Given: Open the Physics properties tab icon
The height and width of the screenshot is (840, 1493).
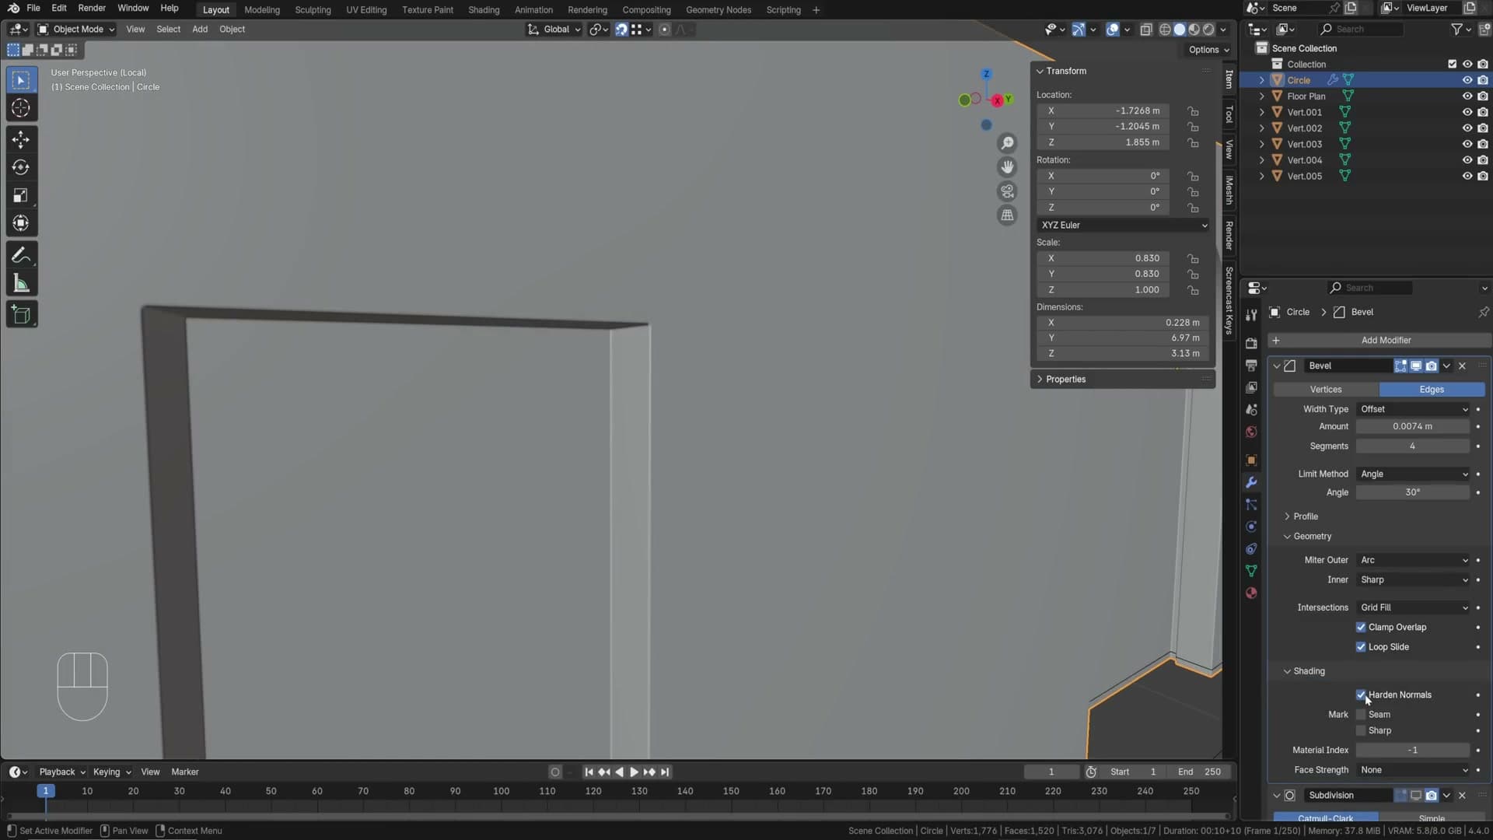Looking at the screenshot, I should (1251, 527).
